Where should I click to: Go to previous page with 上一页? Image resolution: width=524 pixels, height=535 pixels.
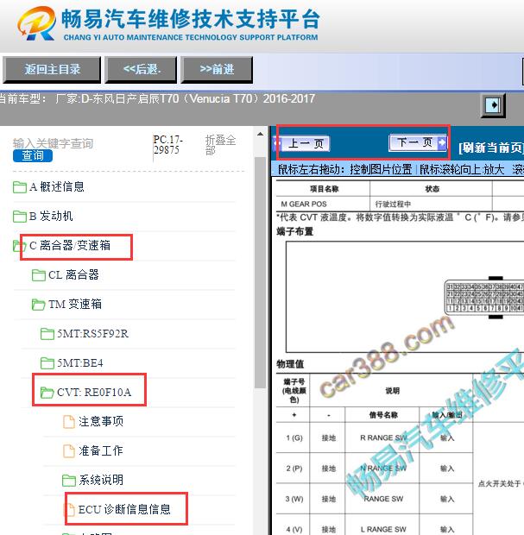302,143
